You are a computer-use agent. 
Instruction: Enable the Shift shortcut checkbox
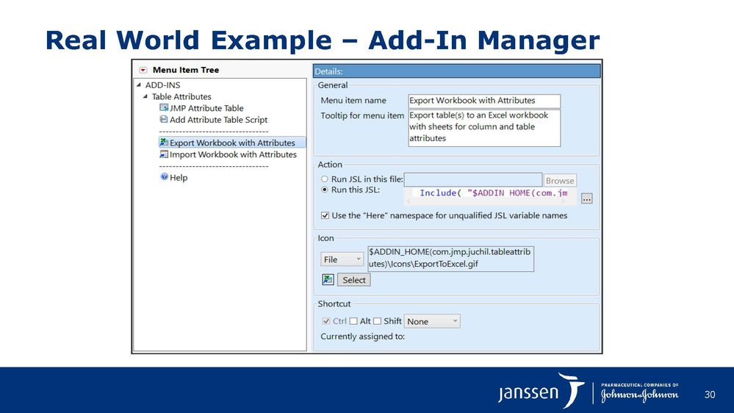point(378,321)
